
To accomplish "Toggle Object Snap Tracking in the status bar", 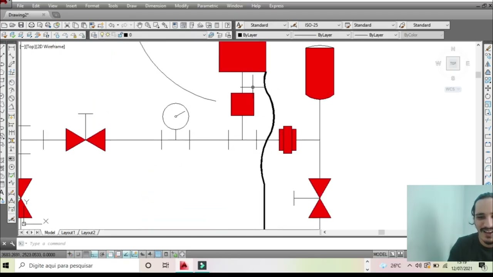I will (126, 254).
